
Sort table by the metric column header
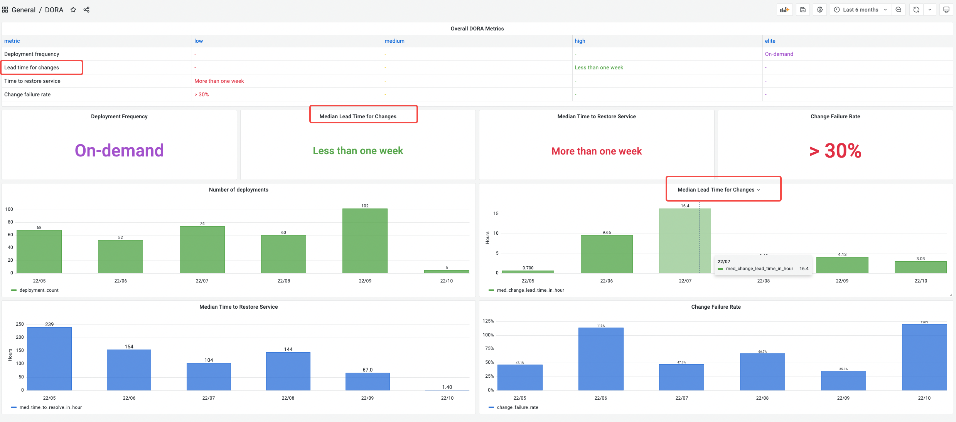tap(12, 41)
